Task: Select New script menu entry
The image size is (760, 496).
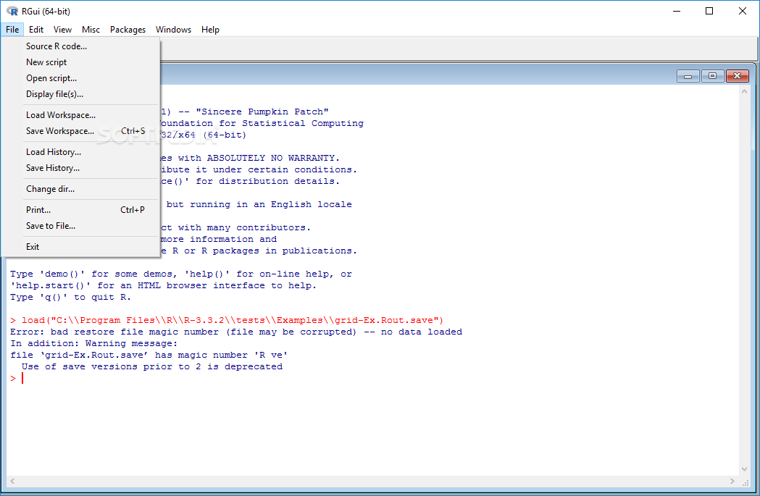Action: tap(80, 62)
